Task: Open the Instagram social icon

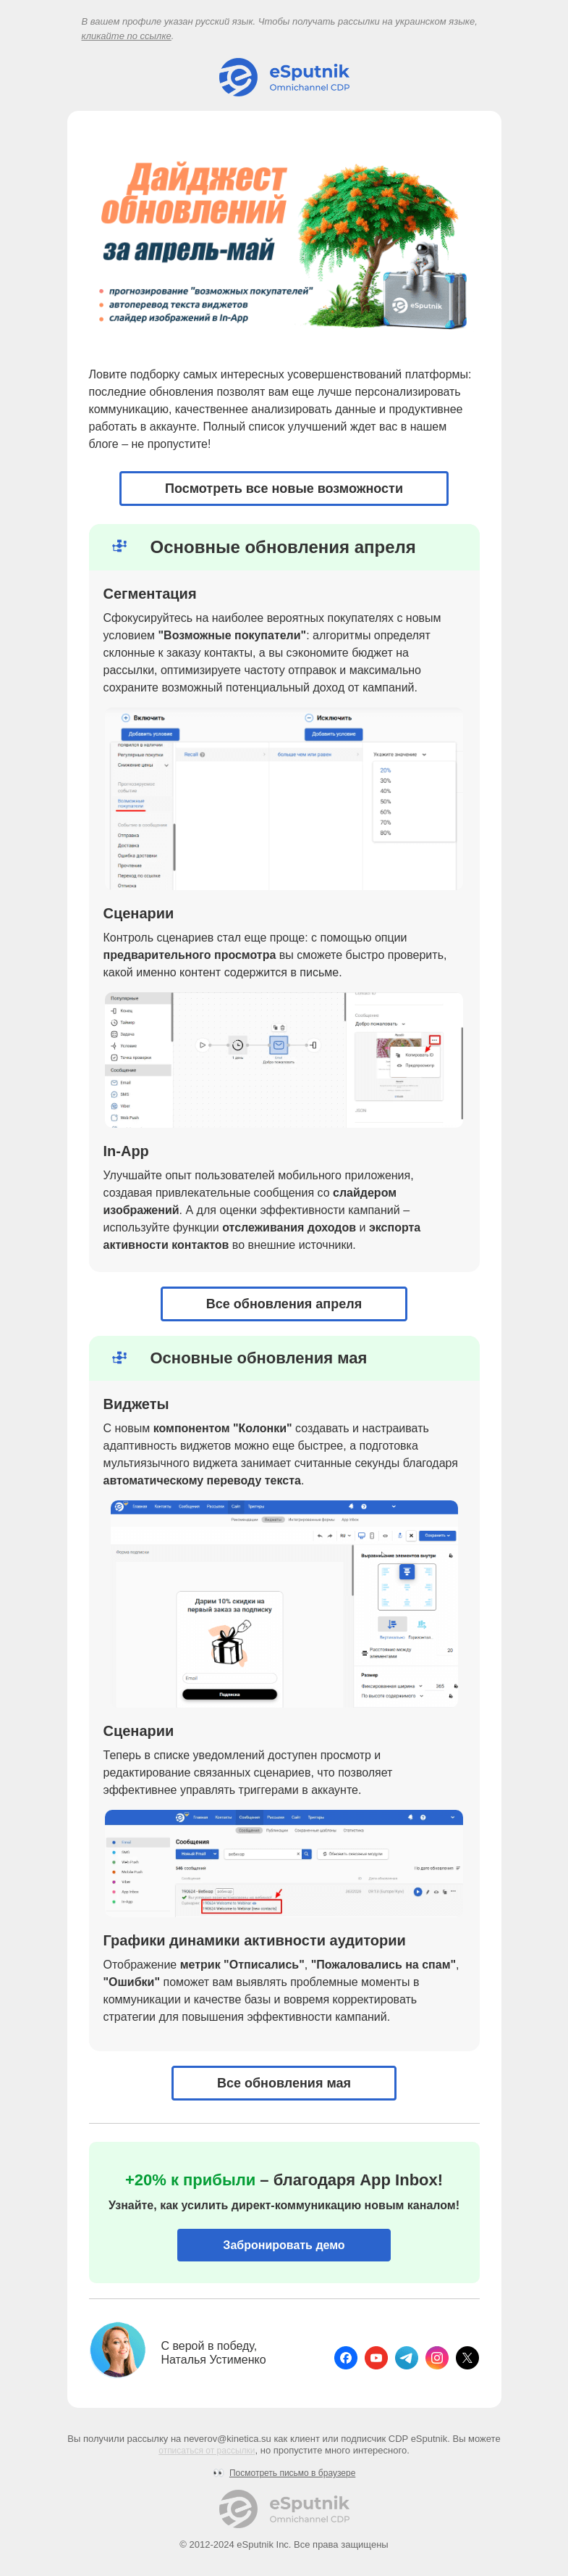Action: (x=437, y=2357)
